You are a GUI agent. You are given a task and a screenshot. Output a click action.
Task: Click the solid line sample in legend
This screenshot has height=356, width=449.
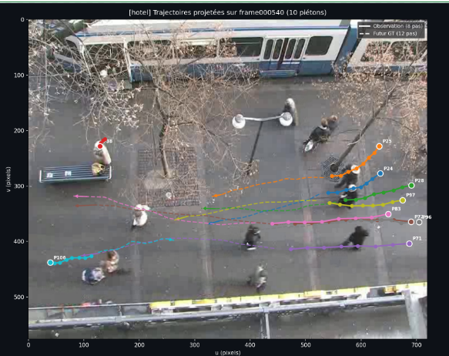coord(364,26)
